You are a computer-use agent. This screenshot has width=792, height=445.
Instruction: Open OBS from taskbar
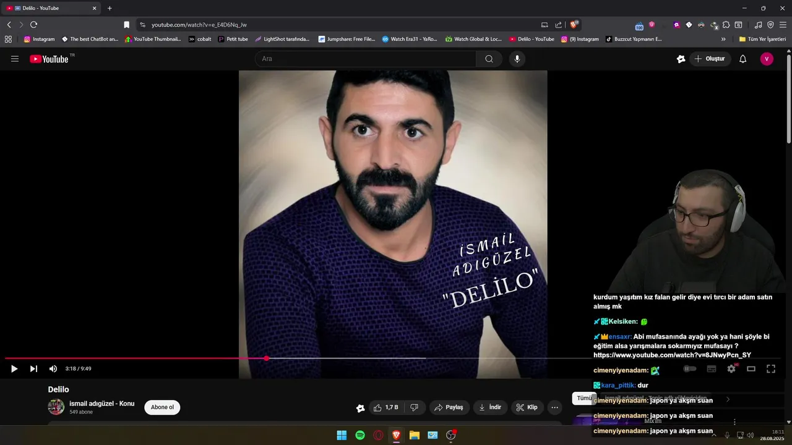pyautogui.click(x=450, y=435)
